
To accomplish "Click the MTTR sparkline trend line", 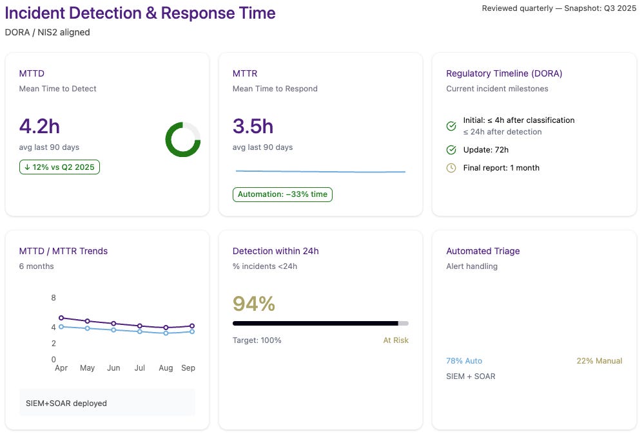I will click(320, 171).
